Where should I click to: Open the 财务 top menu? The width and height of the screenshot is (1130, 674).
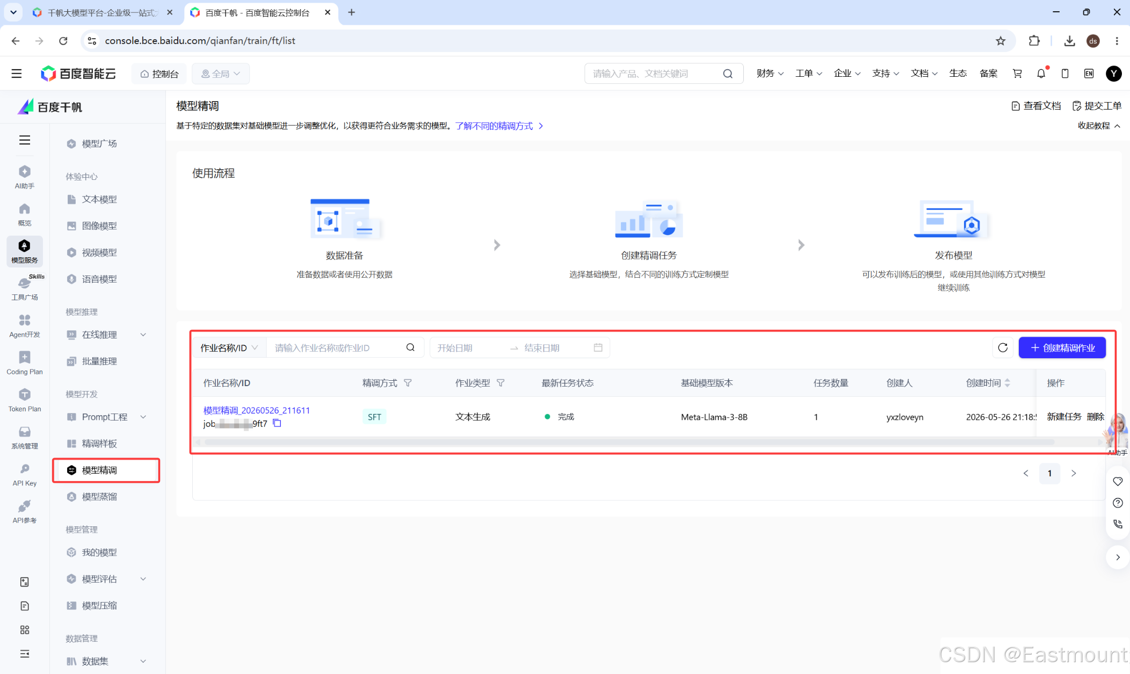(770, 74)
